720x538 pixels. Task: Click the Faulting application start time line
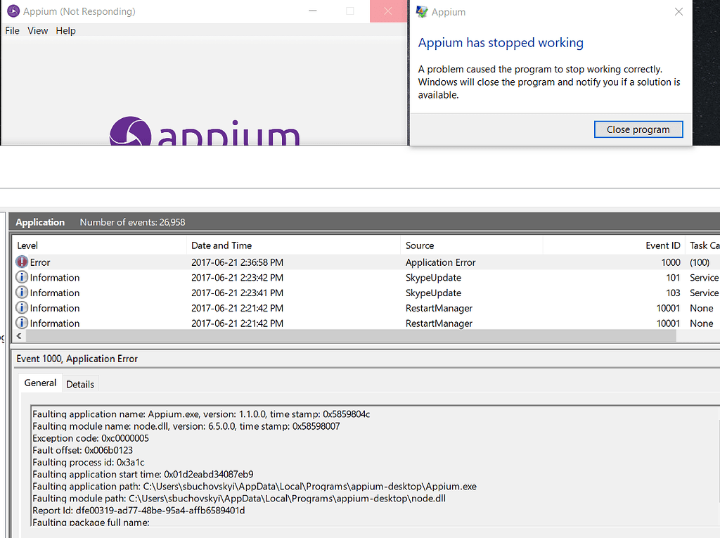[143, 474]
